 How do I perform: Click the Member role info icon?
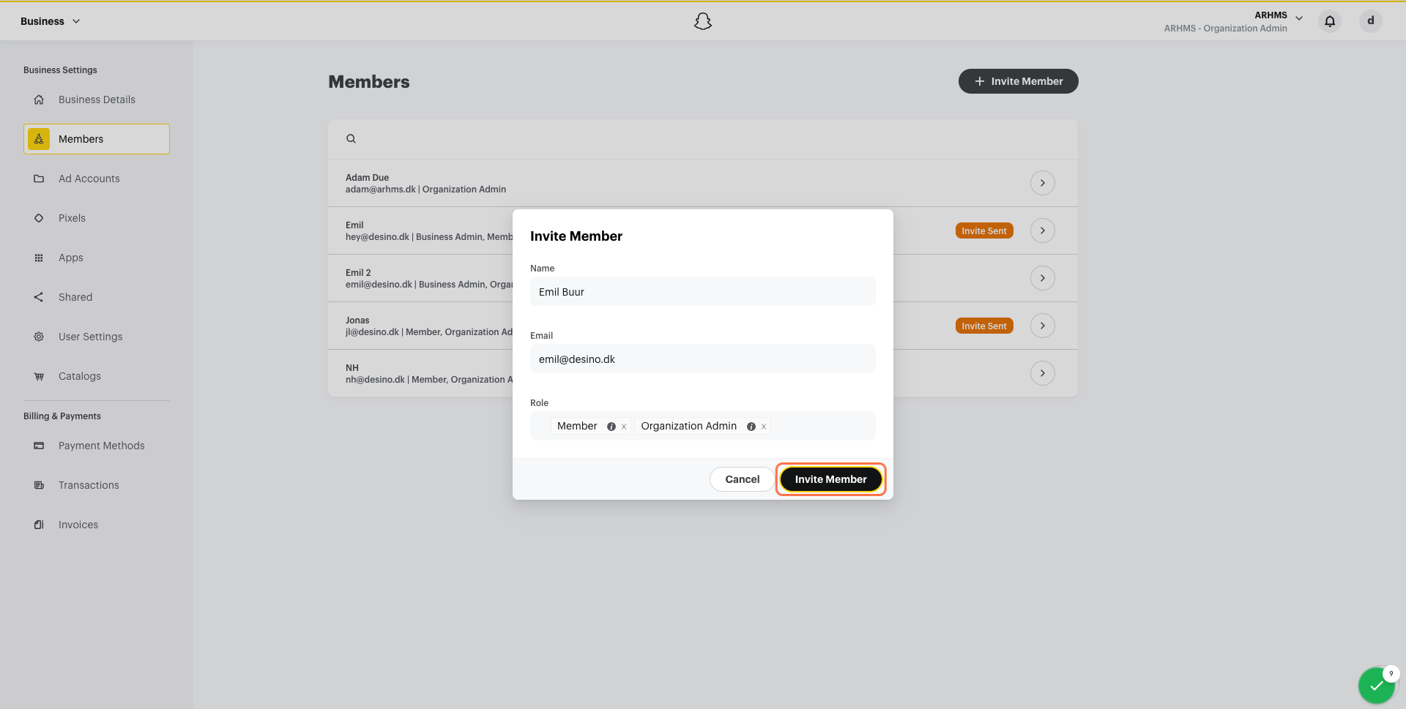pyautogui.click(x=611, y=427)
